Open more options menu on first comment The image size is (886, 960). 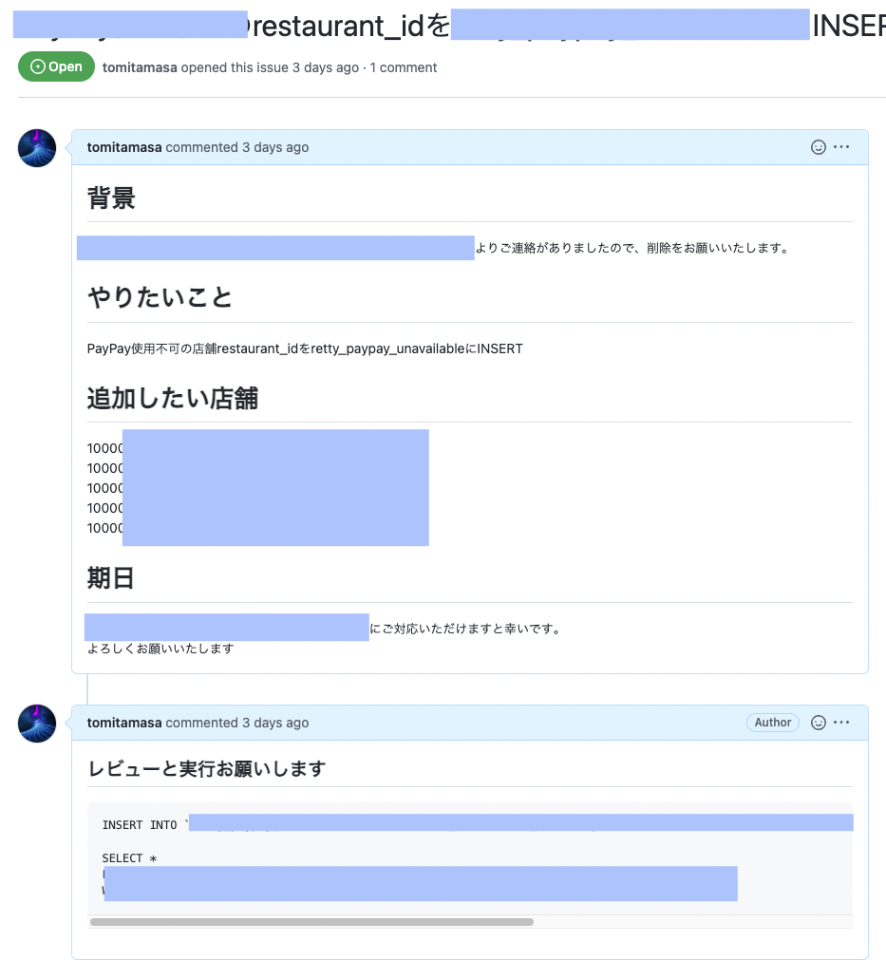click(841, 147)
